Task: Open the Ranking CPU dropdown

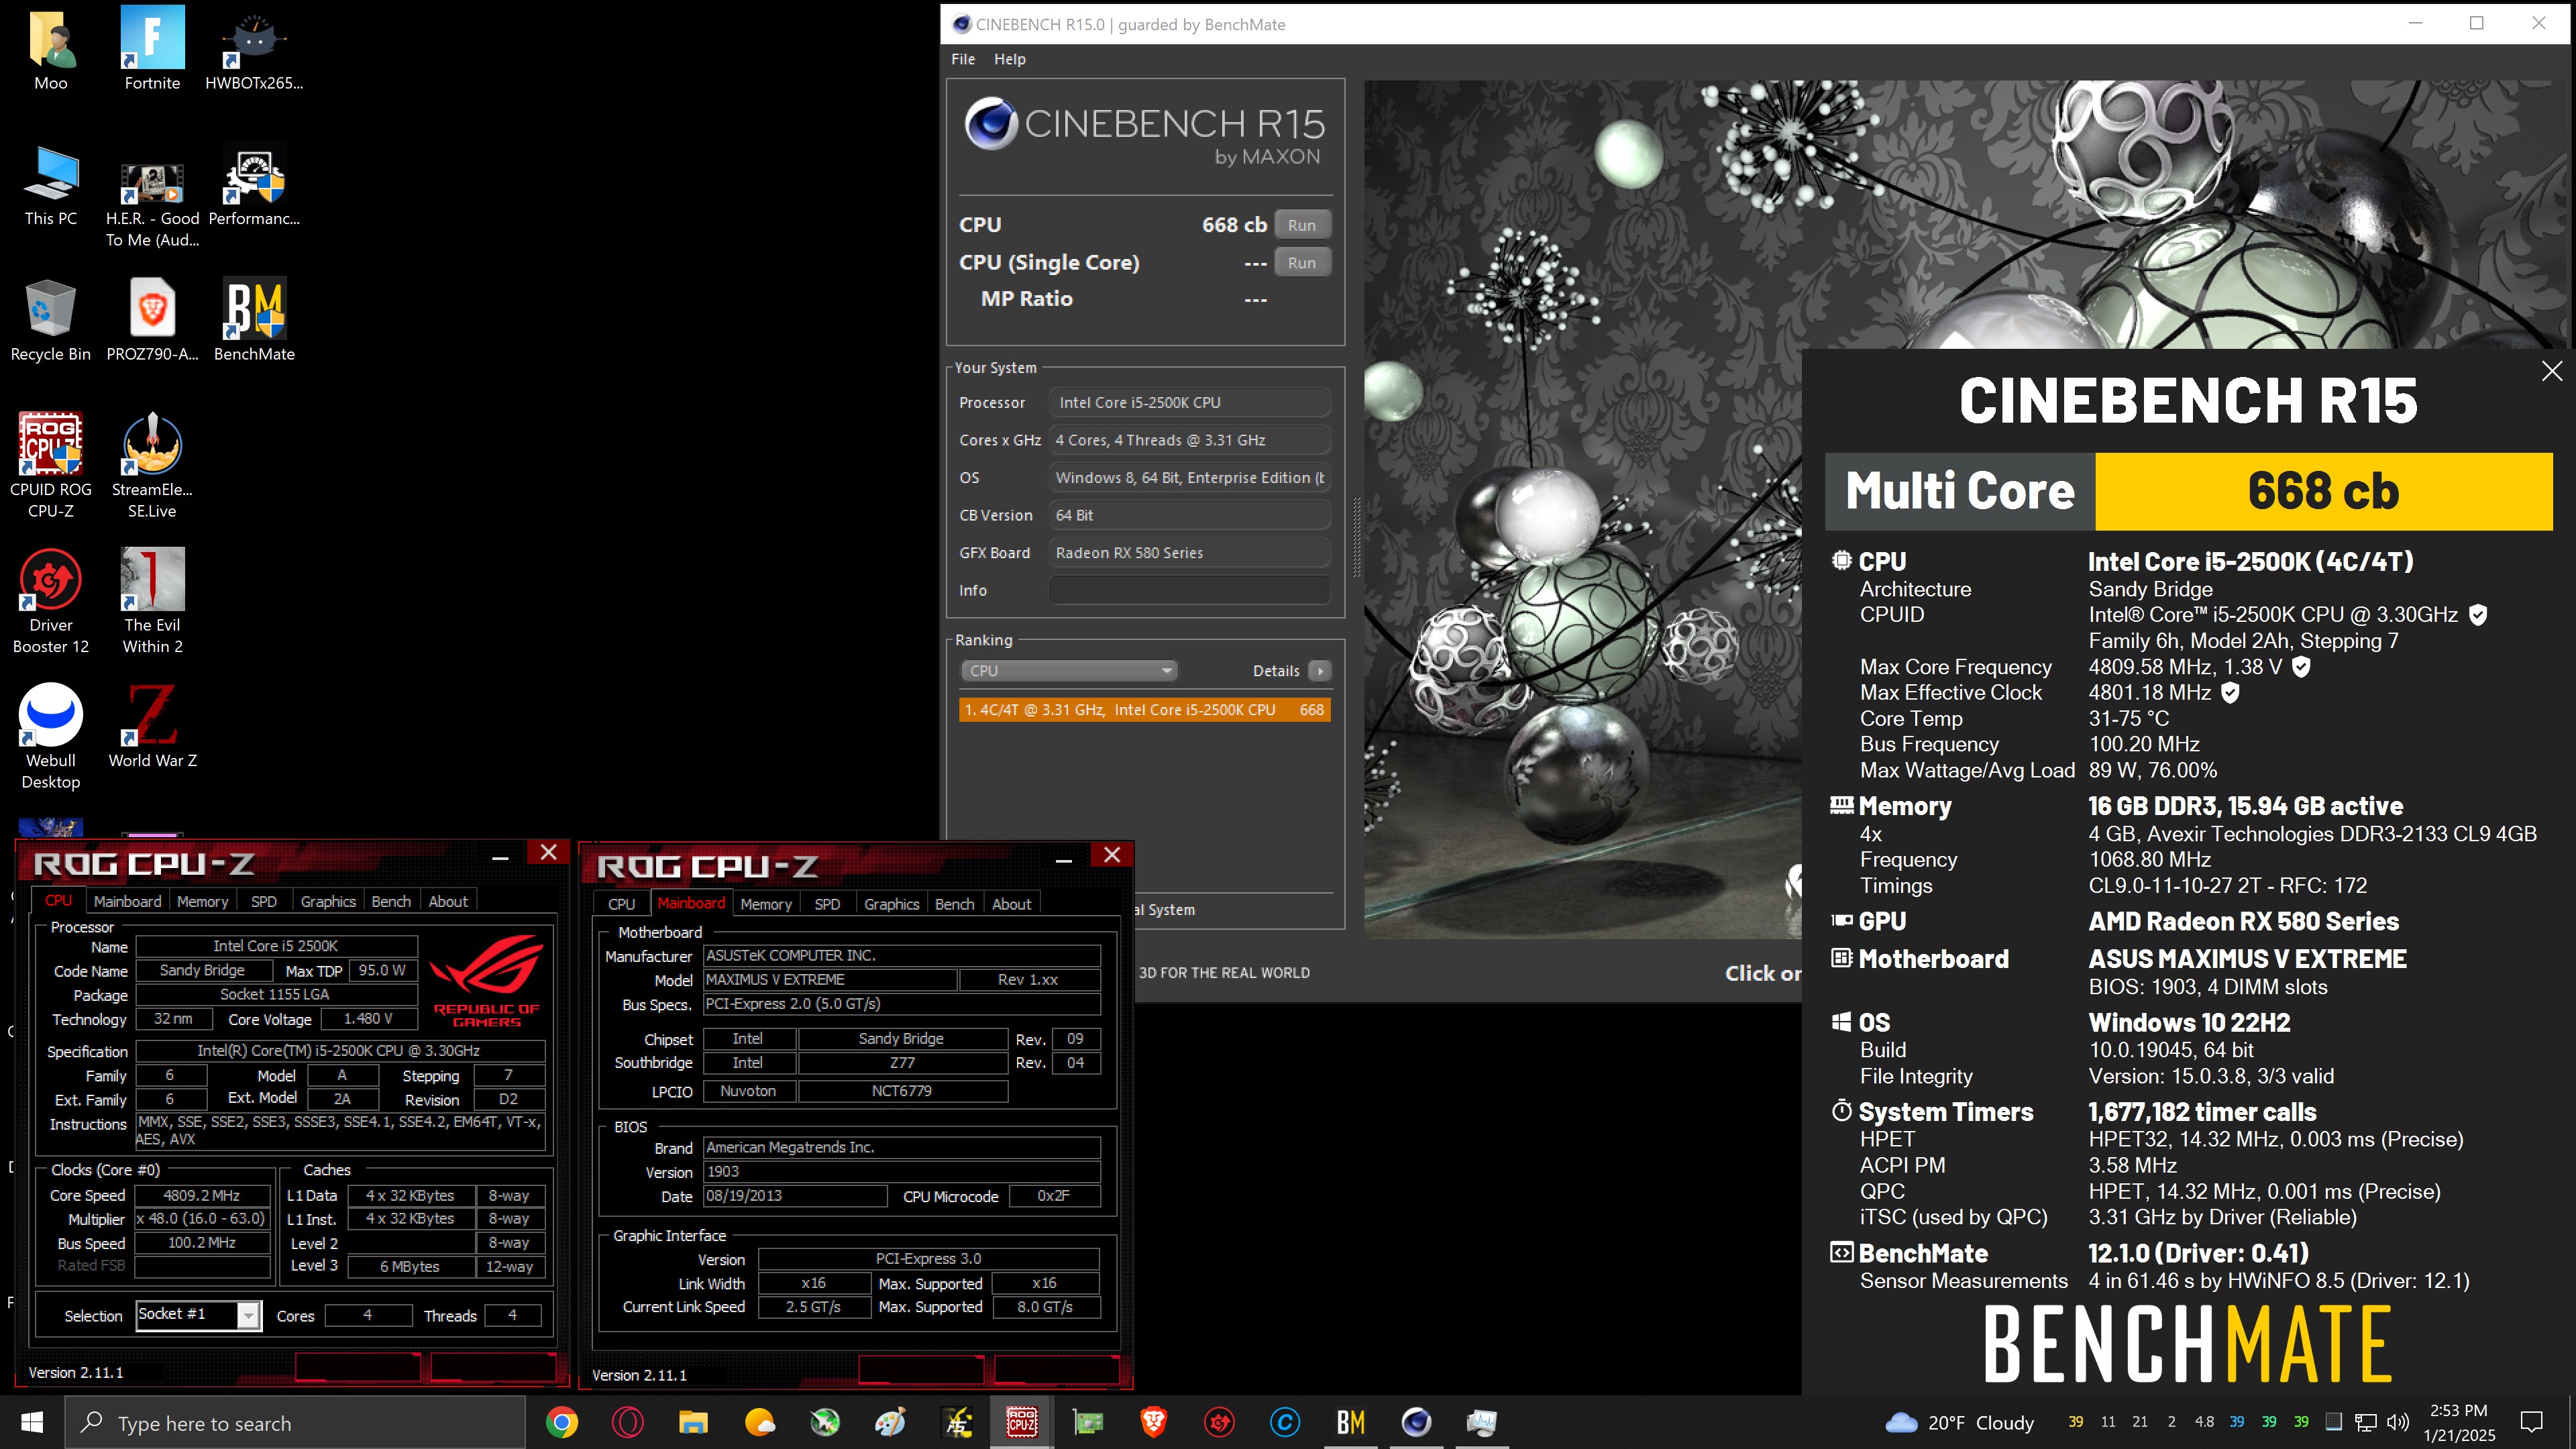Action: coord(1069,671)
